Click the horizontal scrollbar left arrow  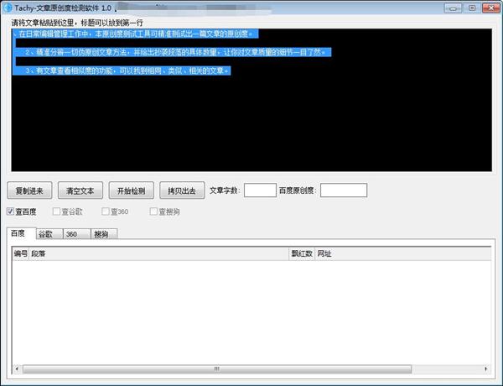pyautogui.click(x=17, y=369)
